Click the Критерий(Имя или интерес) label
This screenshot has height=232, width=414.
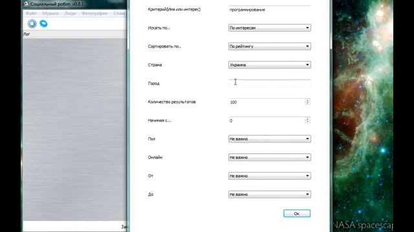(x=174, y=10)
